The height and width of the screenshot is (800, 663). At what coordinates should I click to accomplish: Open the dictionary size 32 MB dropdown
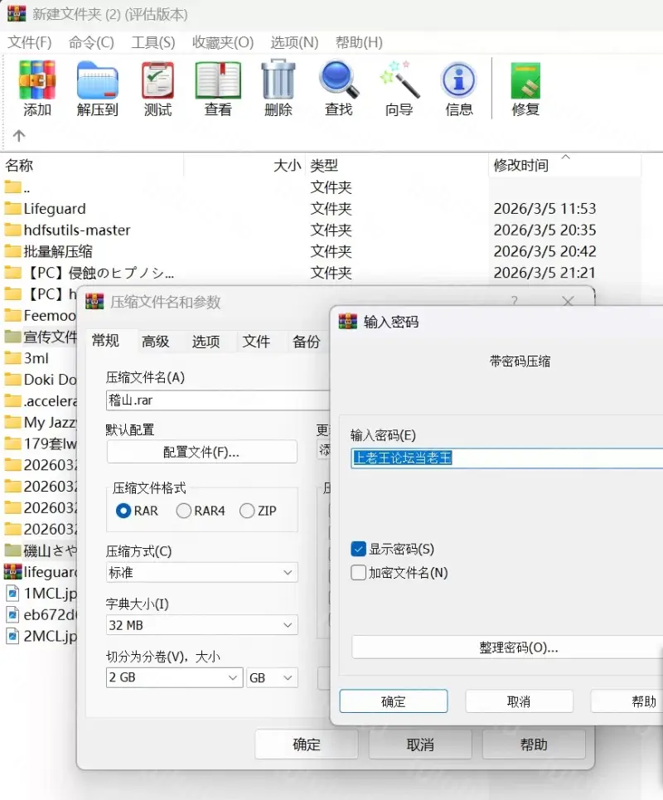(201, 625)
